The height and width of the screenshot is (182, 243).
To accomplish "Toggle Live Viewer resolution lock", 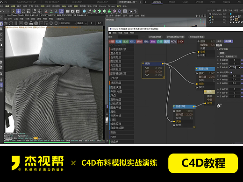I will click(31, 23).
